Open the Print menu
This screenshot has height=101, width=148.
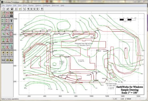click(25, 5)
